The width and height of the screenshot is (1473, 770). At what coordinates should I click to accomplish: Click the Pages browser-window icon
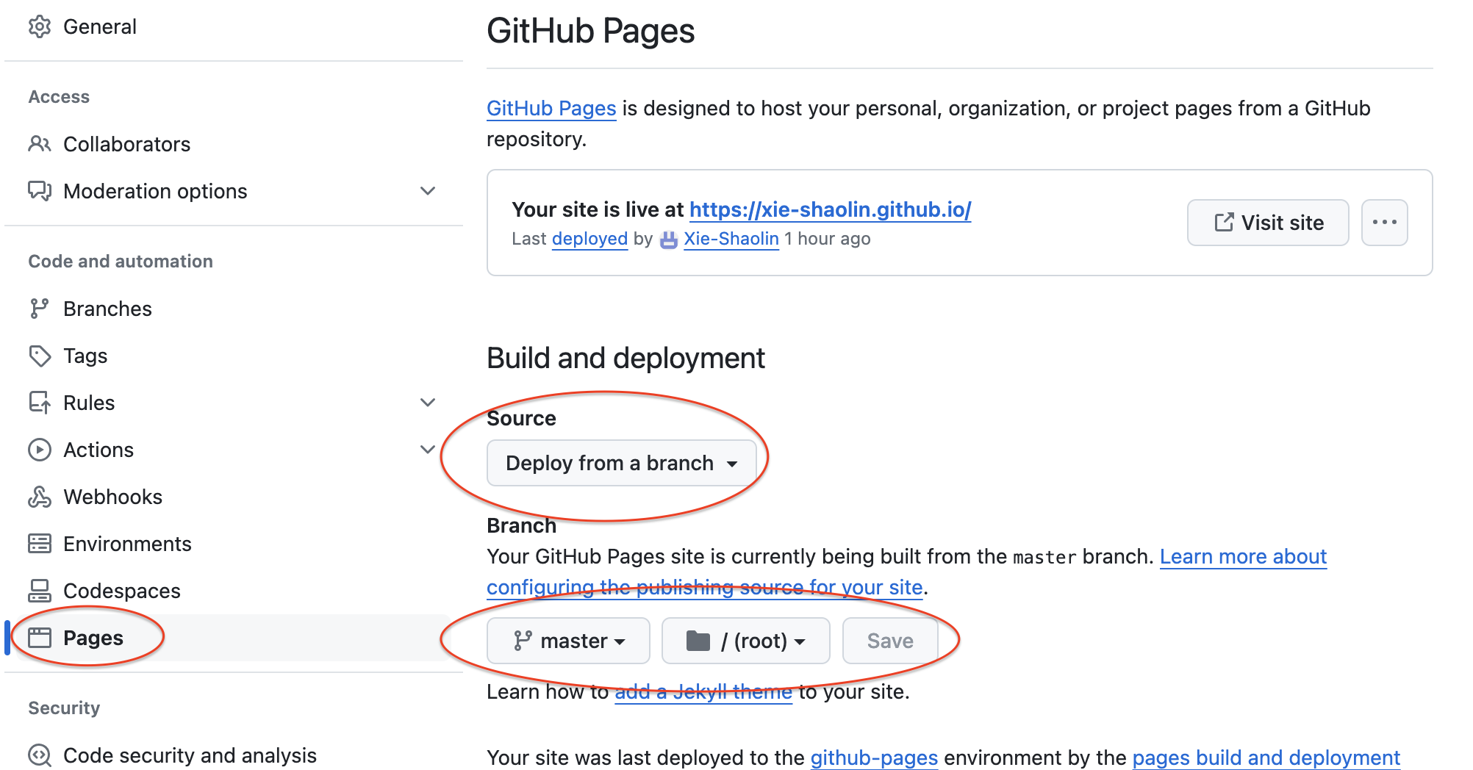40,638
